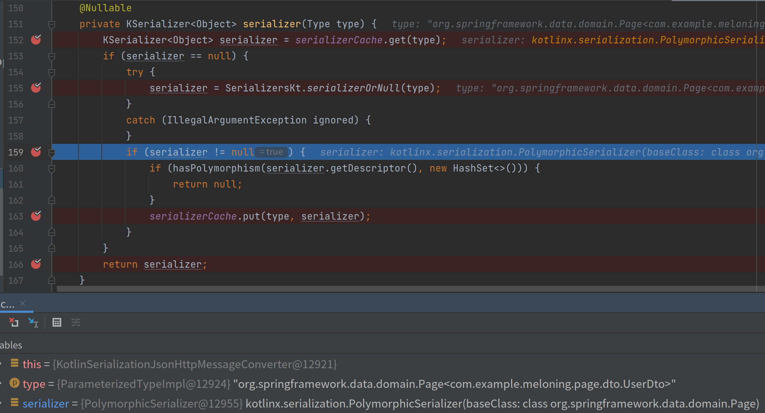
Task: Toggle the breakpoint on line 155
Action: point(36,87)
